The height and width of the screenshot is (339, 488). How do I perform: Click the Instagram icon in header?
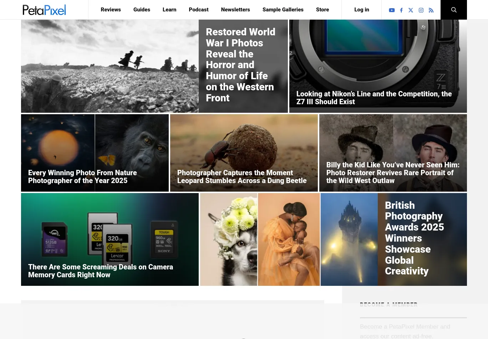pyautogui.click(x=421, y=10)
